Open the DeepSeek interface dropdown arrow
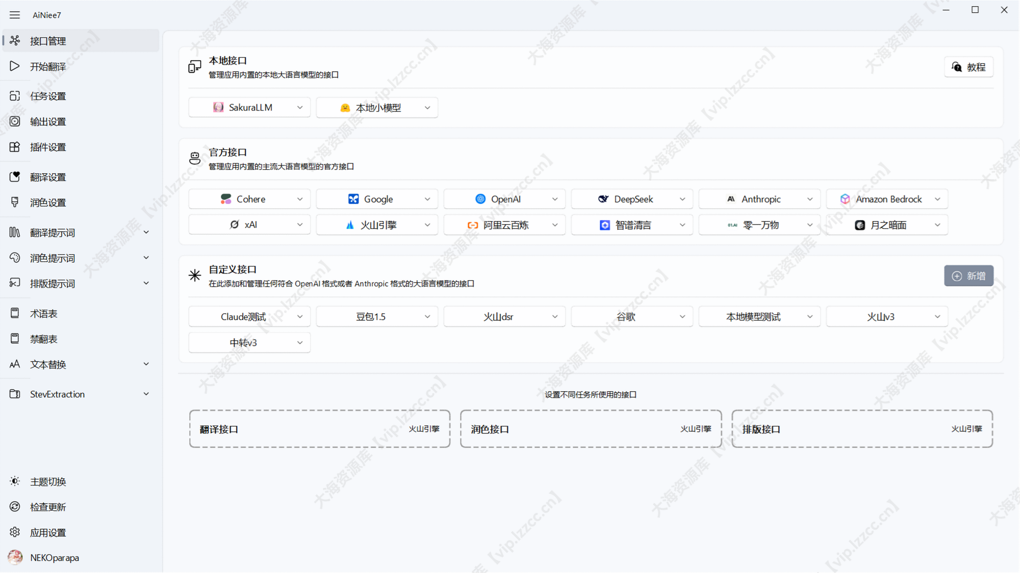This screenshot has width=1020, height=573. (682, 199)
